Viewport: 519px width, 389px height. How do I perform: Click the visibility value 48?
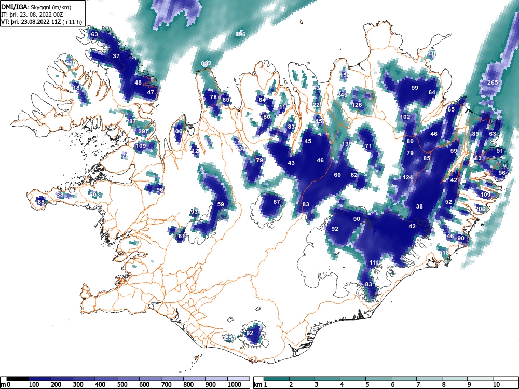pos(138,82)
